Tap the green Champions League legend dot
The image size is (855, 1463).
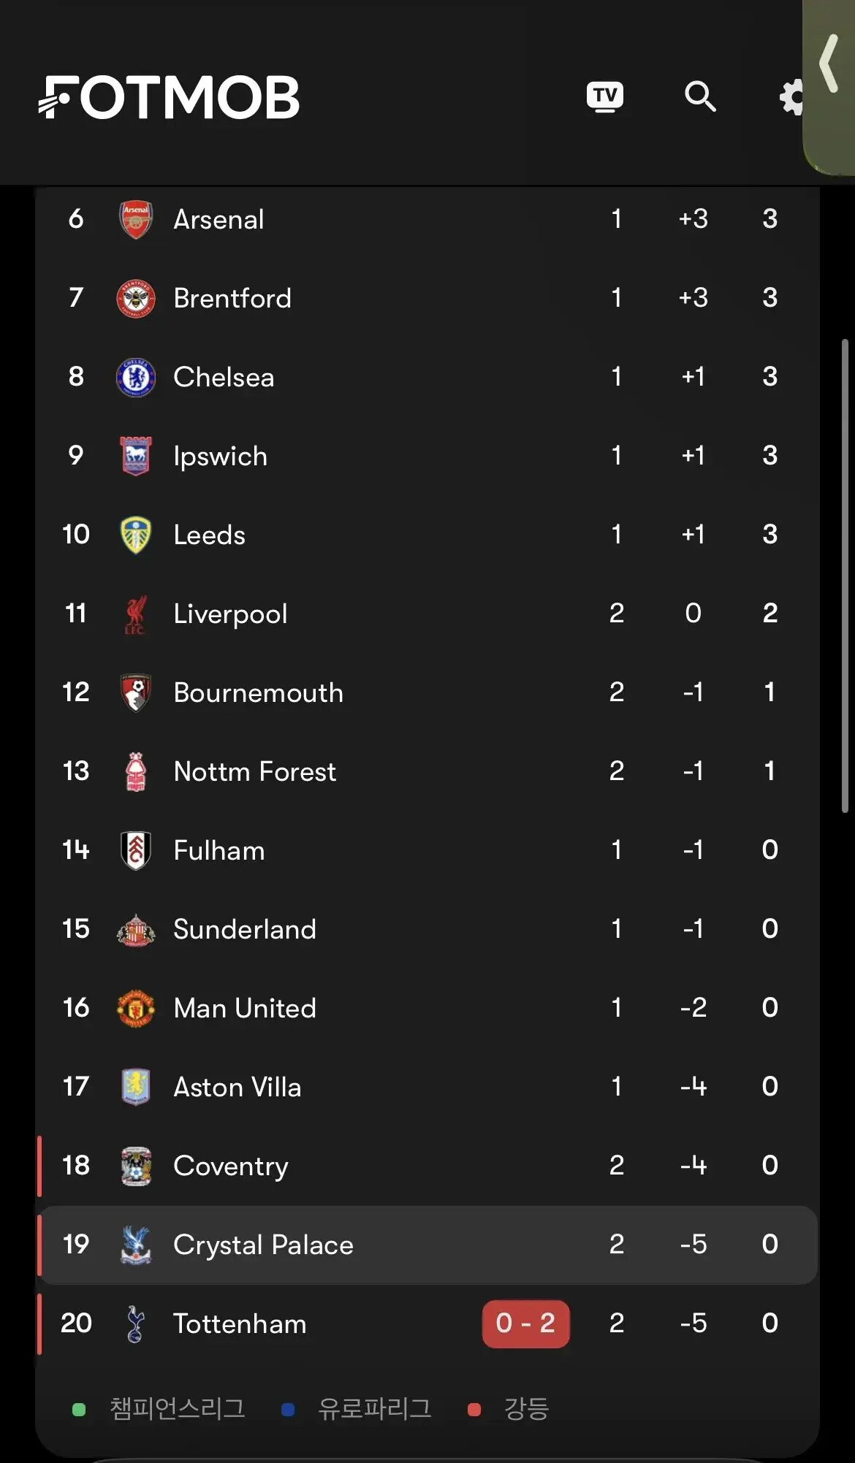click(x=79, y=1410)
